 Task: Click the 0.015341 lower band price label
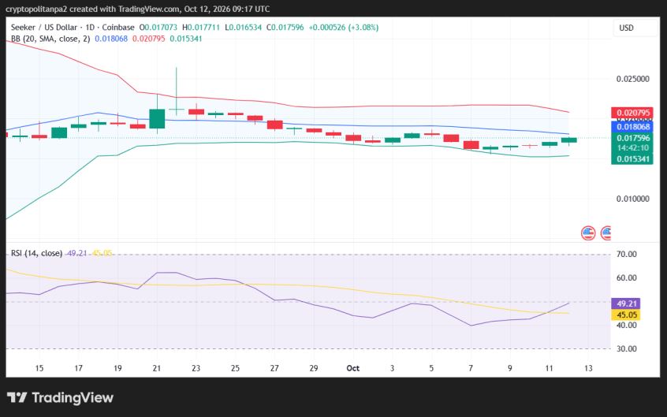tap(632, 159)
